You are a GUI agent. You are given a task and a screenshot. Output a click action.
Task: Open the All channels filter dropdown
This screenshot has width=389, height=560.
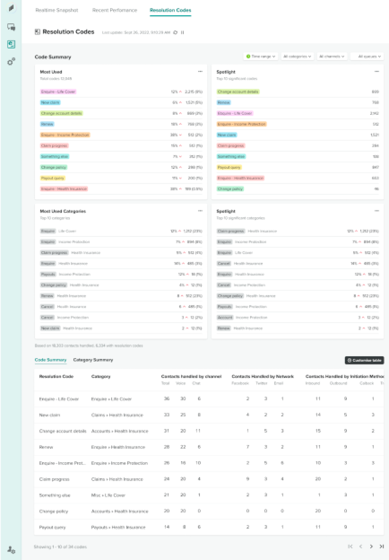[x=332, y=57]
